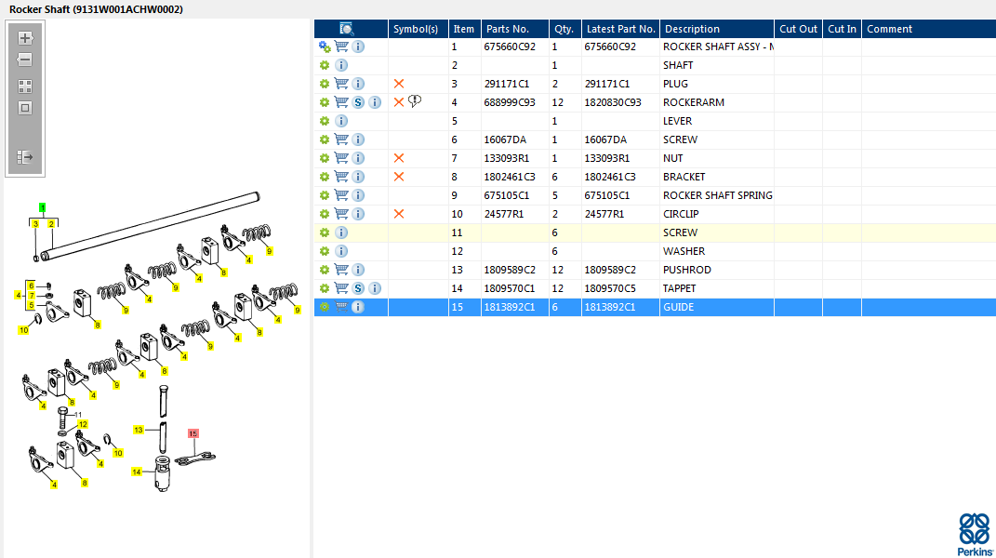Click the orange X symbol on NUT row
The height and width of the screenshot is (558, 996).
[x=399, y=158]
